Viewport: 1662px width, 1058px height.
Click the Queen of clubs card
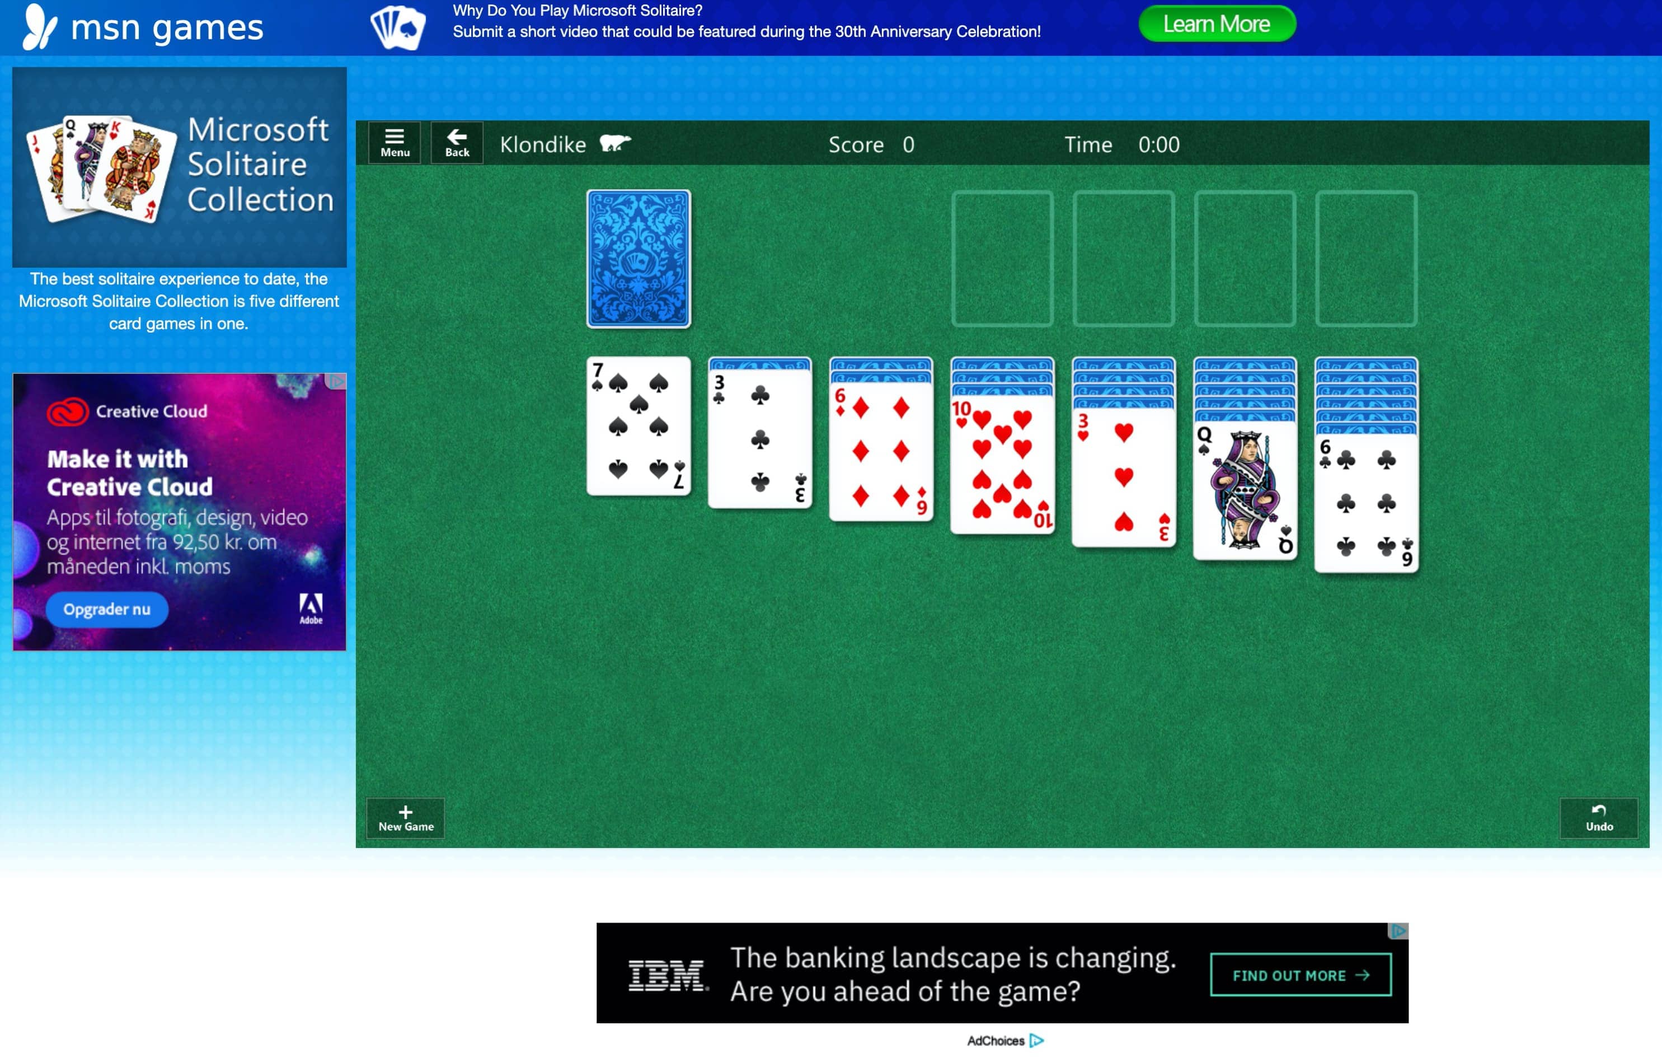pyautogui.click(x=1245, y=490)
